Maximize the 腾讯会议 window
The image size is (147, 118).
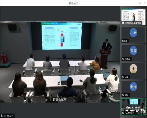point(140,3)
